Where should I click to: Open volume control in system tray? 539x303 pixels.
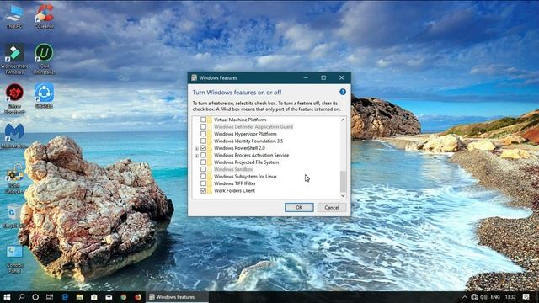(x=483, y=297)
